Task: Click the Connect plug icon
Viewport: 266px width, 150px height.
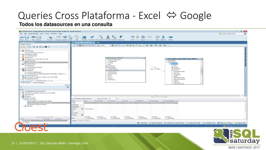Action: 50,37
